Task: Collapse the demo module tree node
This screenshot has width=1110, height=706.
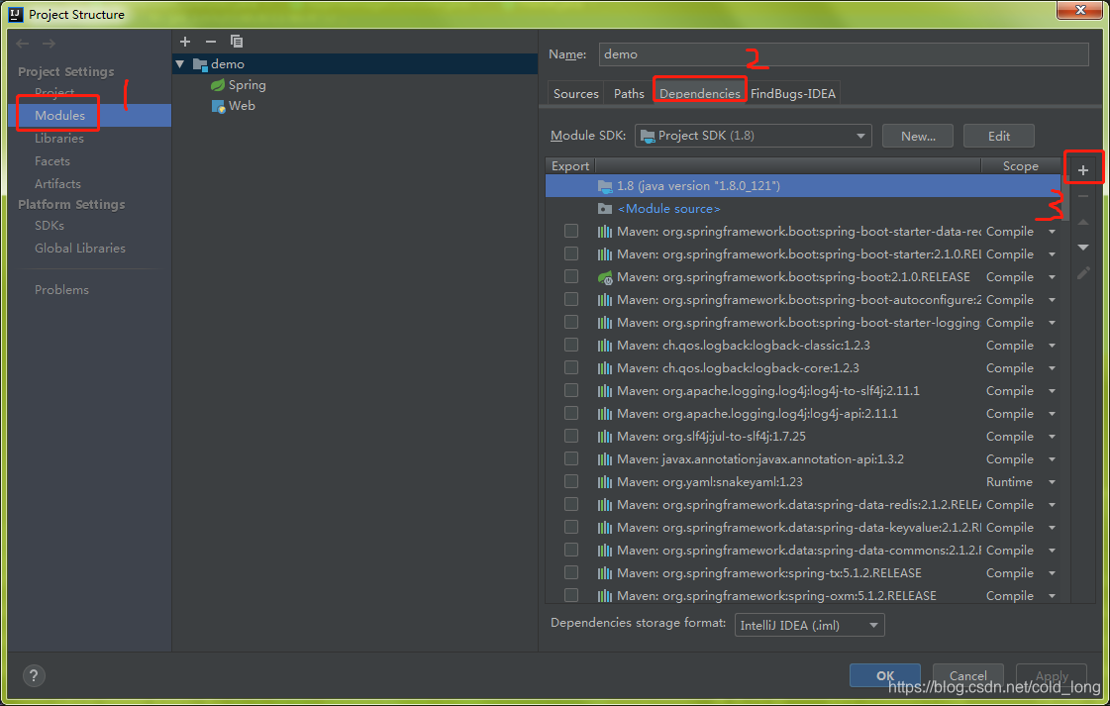Action: pos(180,64)
